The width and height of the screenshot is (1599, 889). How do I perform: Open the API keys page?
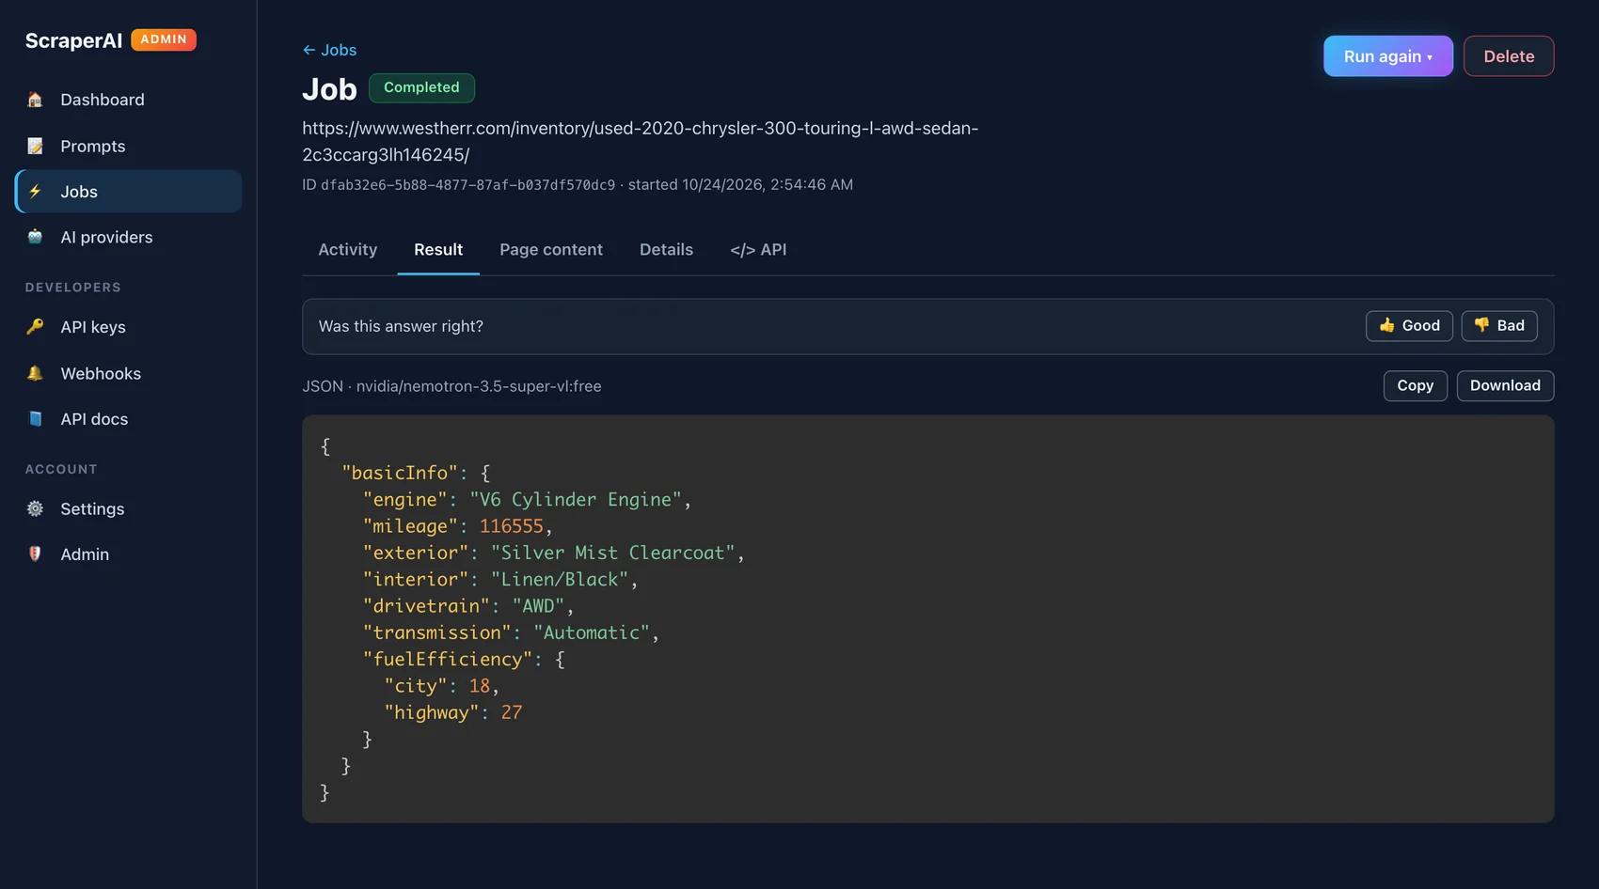[x=128, y=327]
